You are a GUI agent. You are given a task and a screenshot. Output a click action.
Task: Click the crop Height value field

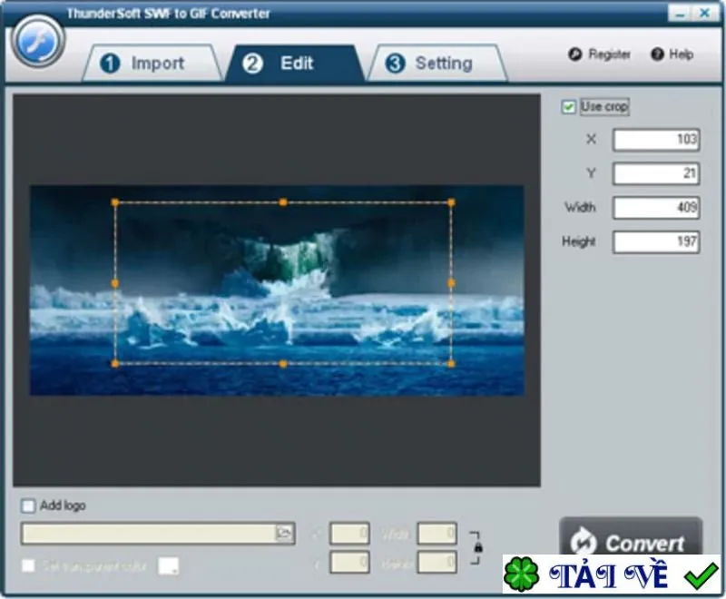656,241
